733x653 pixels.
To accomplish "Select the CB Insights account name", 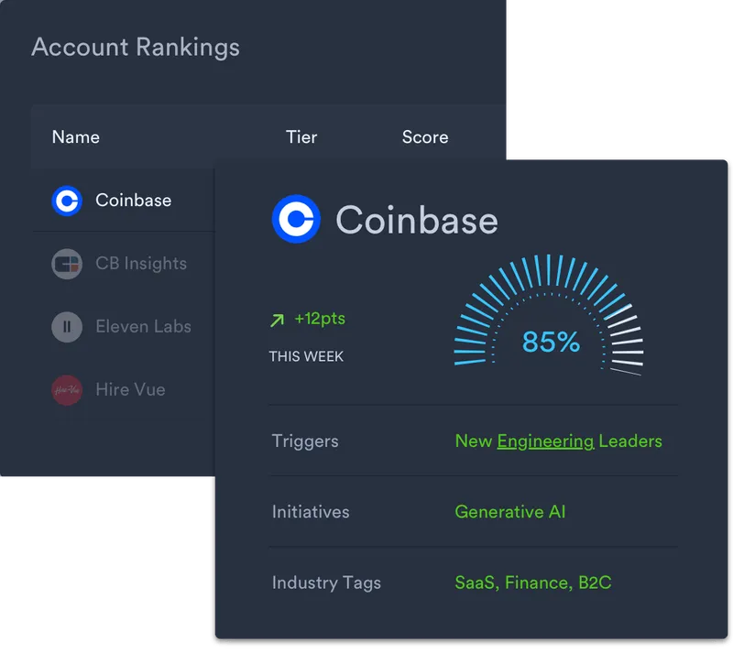I will 141,264.
